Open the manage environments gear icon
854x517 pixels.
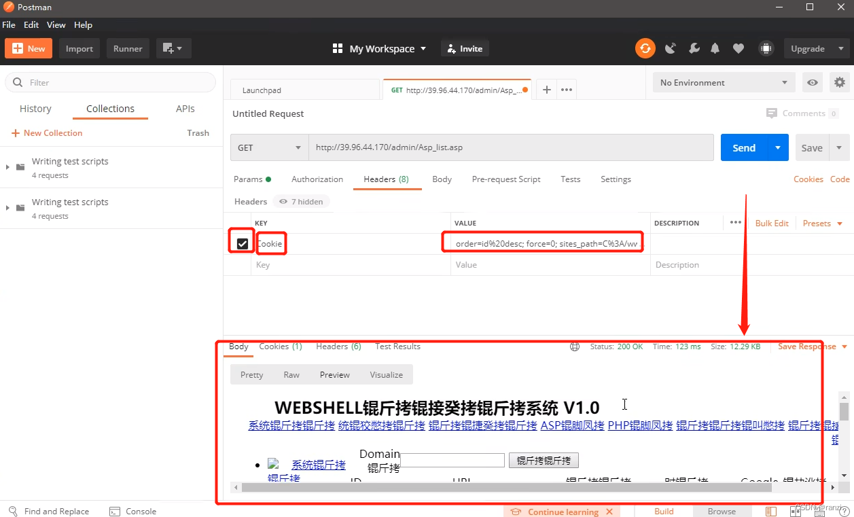click(840, 82)
